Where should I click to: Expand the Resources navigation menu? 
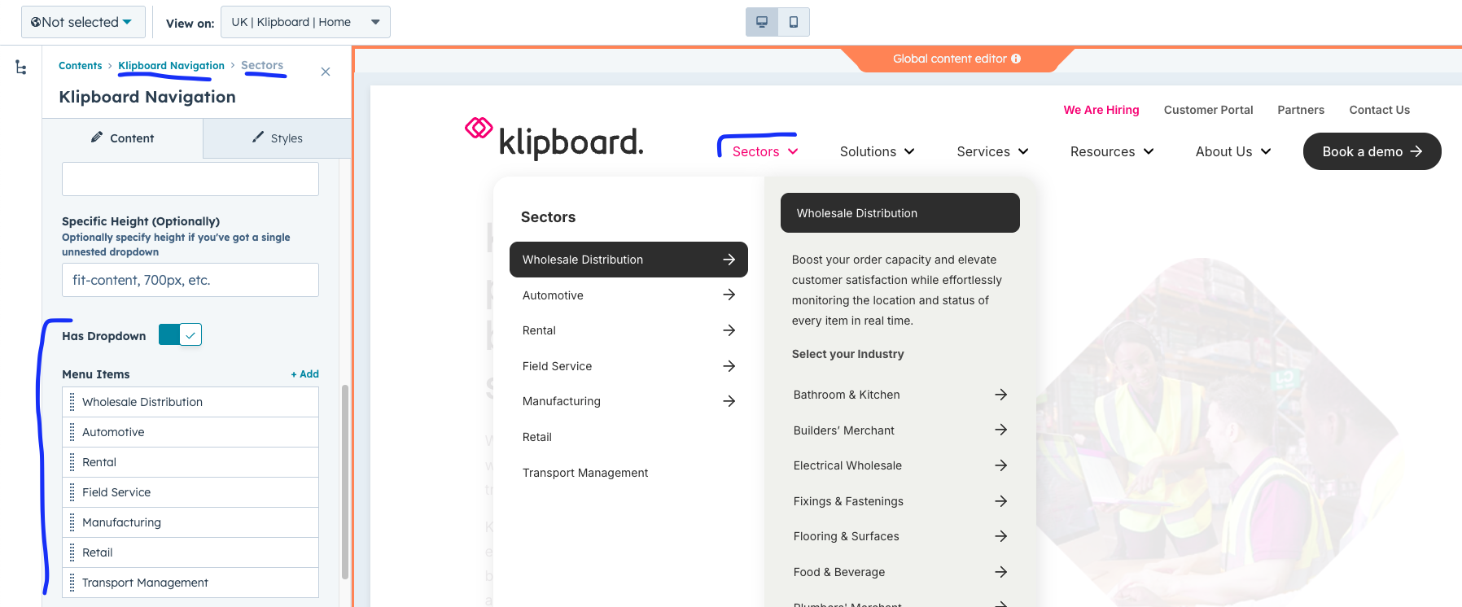tap(1112, 151)
